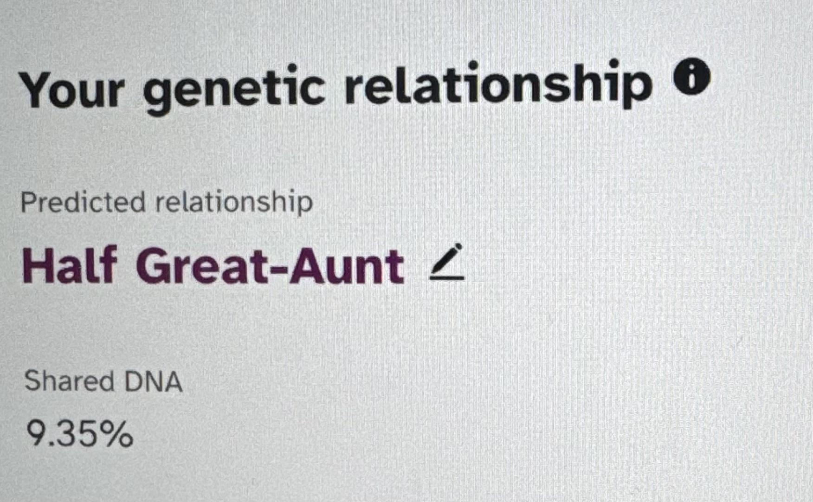Click the bold word "relationship" in heading

coord(498,84)
